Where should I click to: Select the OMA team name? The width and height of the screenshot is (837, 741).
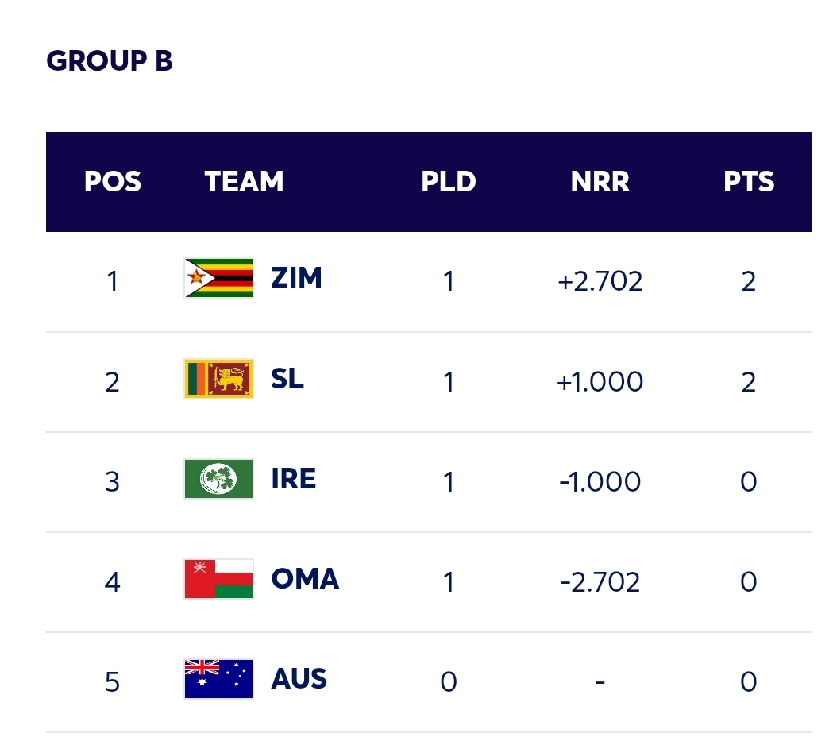coord(305,579)
